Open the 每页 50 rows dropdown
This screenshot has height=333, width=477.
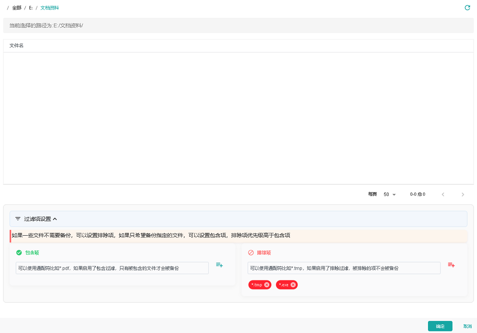(390, 194)
